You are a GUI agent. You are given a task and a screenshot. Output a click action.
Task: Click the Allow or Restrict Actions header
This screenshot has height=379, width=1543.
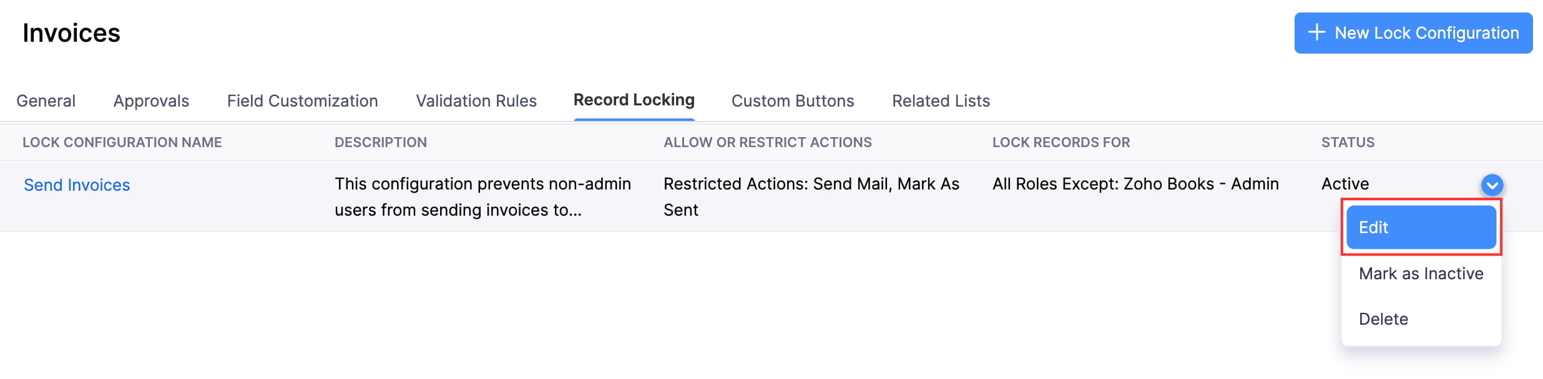coord(768,142)
